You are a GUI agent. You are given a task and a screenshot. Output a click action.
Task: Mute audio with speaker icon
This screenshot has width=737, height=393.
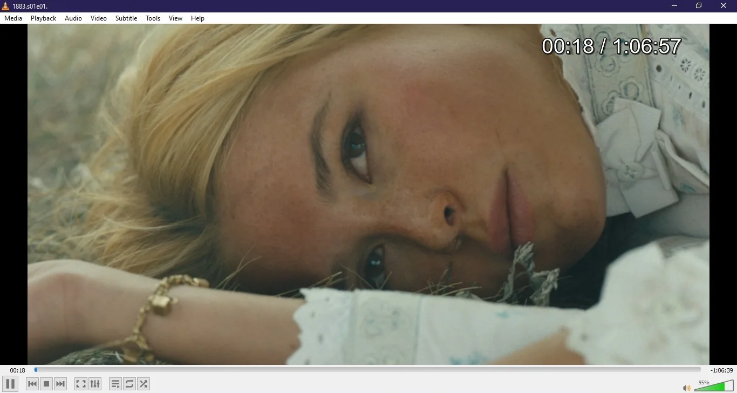pos(686,388)
